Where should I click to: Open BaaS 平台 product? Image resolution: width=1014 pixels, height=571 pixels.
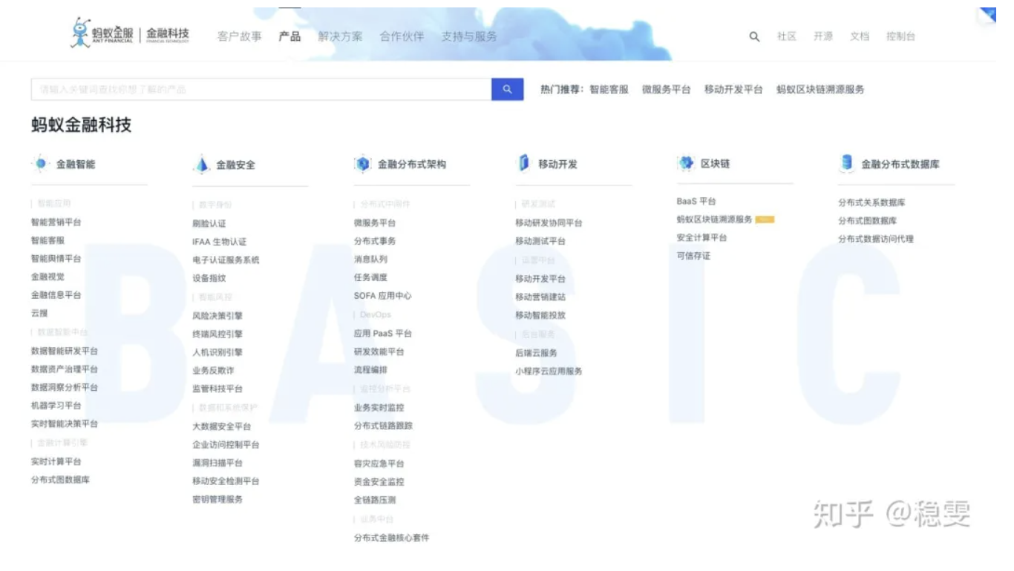point(696,201)
